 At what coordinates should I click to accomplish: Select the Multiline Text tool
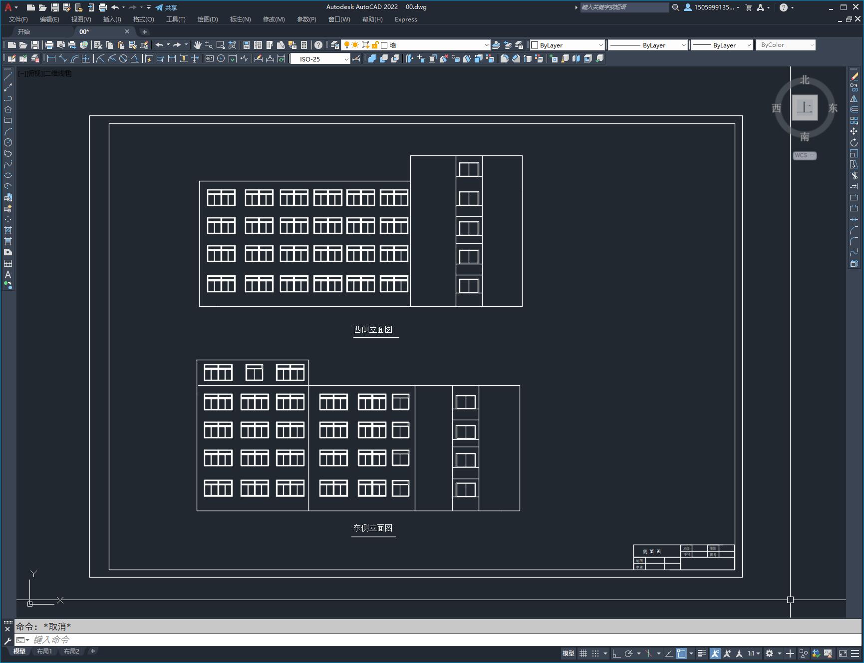[x=8, y=274]
